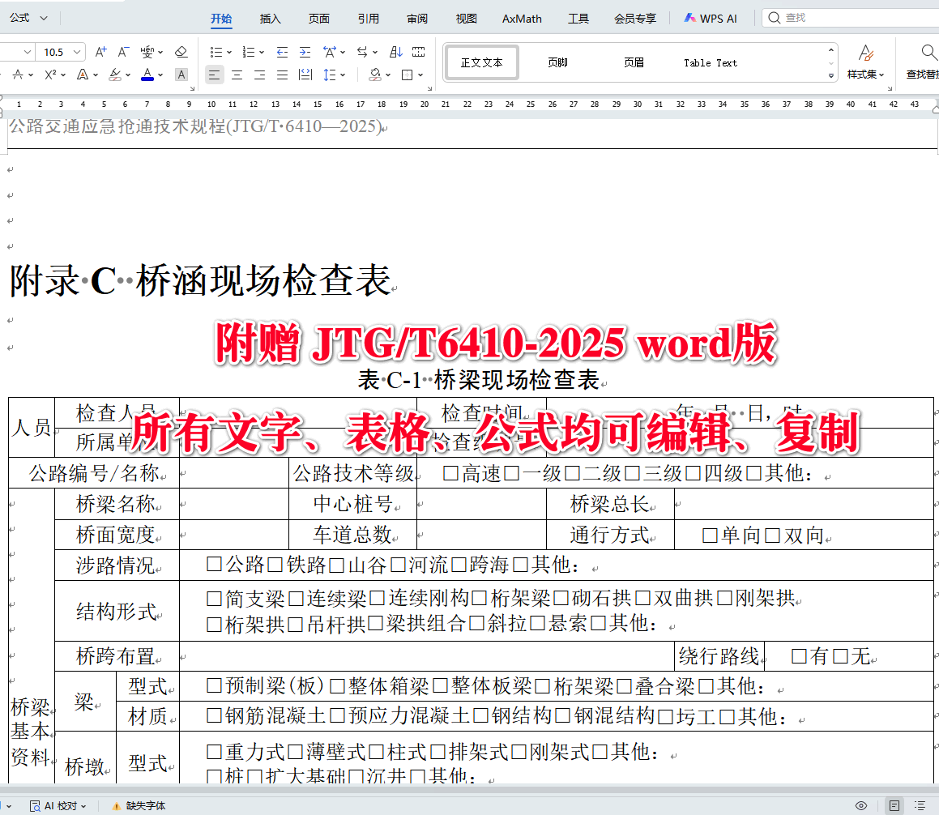Image resolution: width=939 pixels, height=815 pixels.
Task: Open the AxMath ribbon tab
Action: coord(521,18)
